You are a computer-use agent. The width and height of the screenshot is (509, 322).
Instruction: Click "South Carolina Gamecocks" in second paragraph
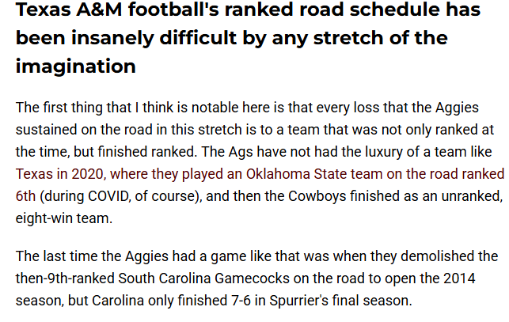click(204, 278)
